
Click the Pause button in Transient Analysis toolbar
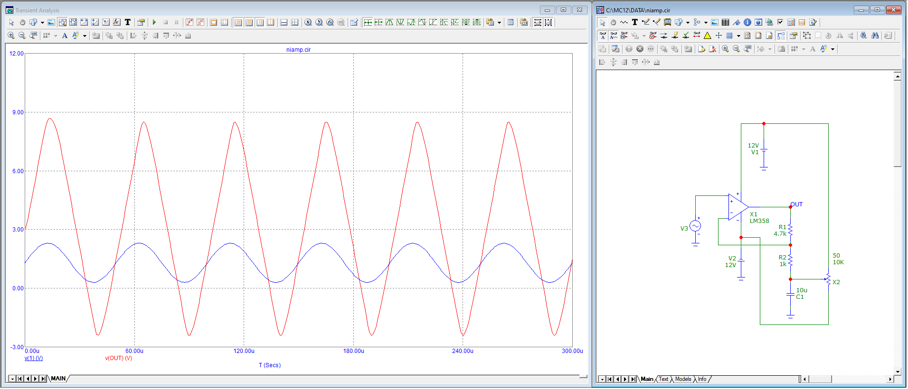pyautogui.click(x=176, y=22)
